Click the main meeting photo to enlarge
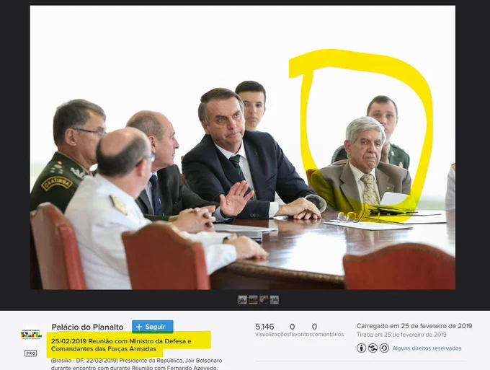 coord(242,147)
